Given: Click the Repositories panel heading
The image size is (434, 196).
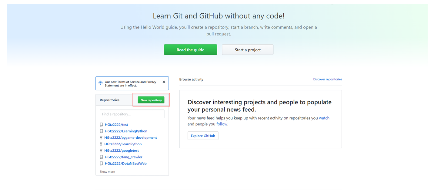Looking at the screenshot, I should point(110,100).
